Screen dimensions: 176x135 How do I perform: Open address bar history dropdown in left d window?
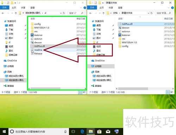tap(61, 13)
